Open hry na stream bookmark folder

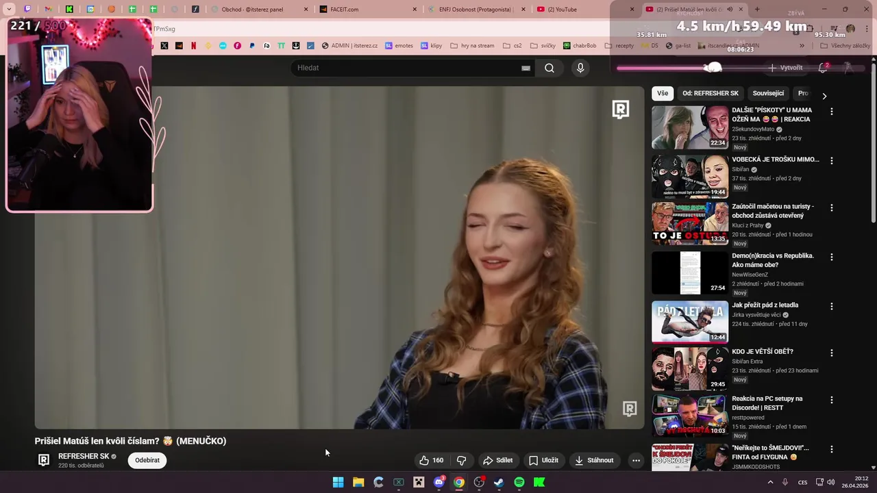tap(472, 46)
